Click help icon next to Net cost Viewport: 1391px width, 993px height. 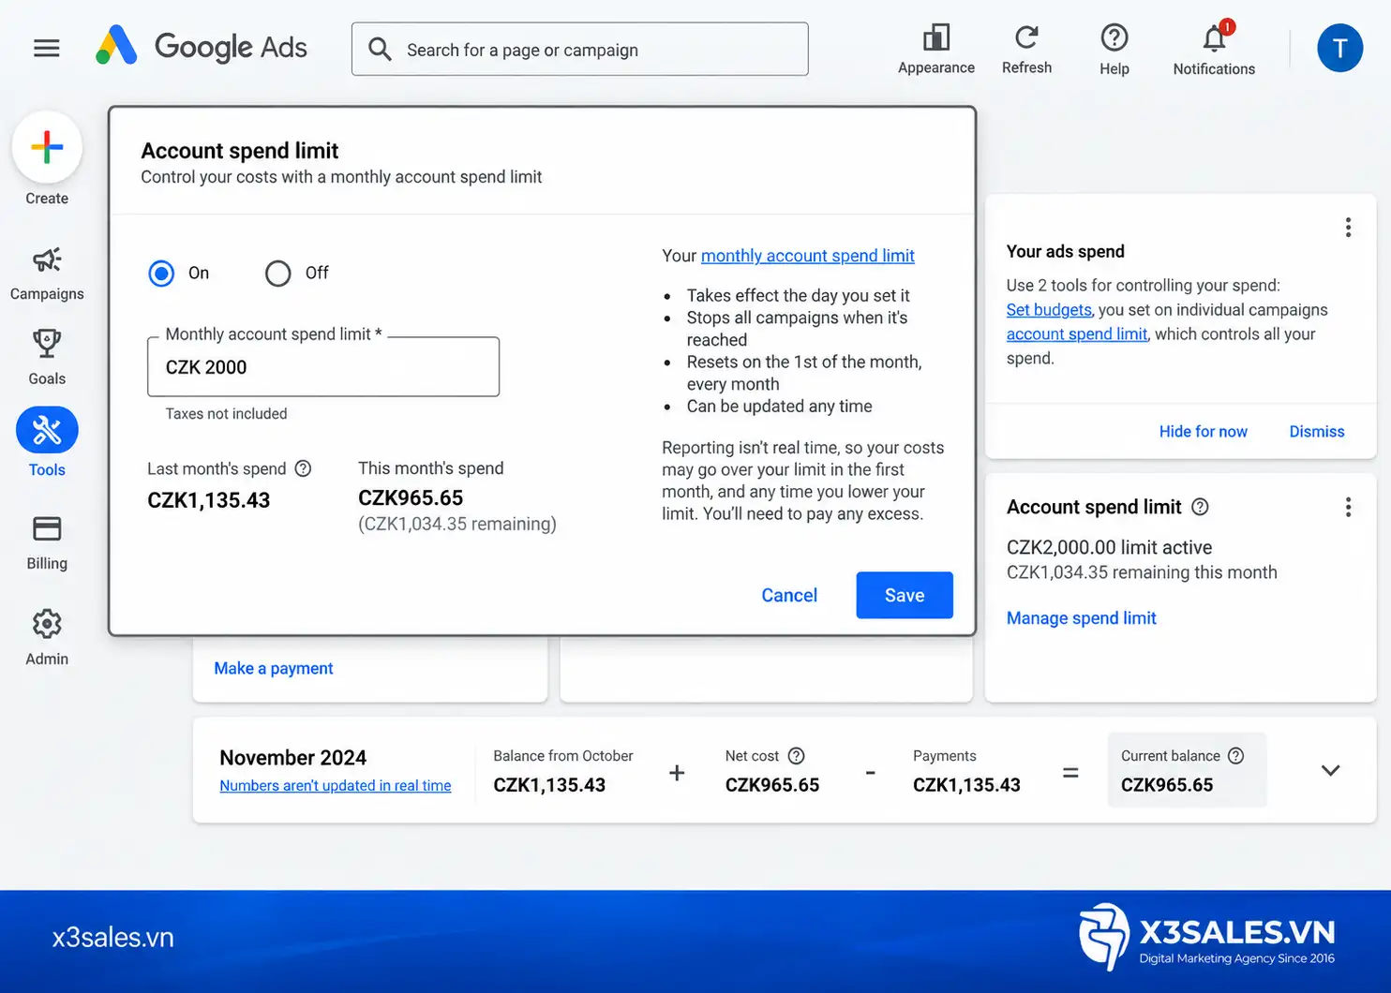(796, 756)
